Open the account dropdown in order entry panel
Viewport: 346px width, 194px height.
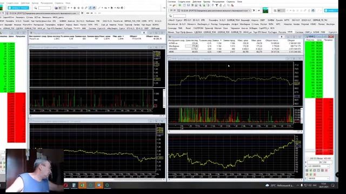318,167
